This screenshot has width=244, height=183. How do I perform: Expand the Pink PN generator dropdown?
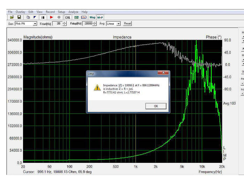click(35, 24)
